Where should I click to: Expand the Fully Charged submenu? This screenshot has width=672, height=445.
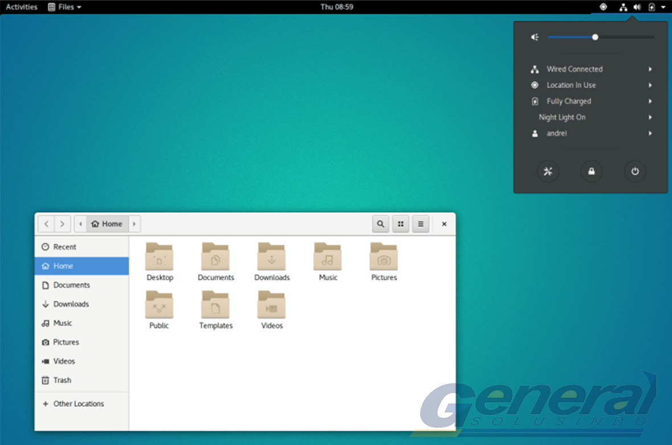coord(591,101)
